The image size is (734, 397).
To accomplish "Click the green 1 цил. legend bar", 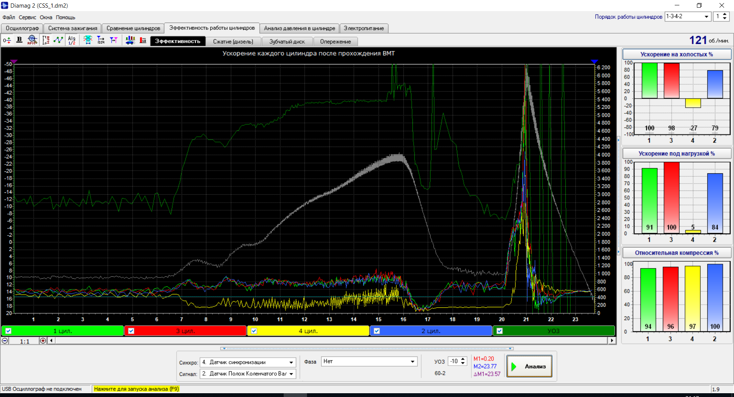I will [x=63, y=331].
